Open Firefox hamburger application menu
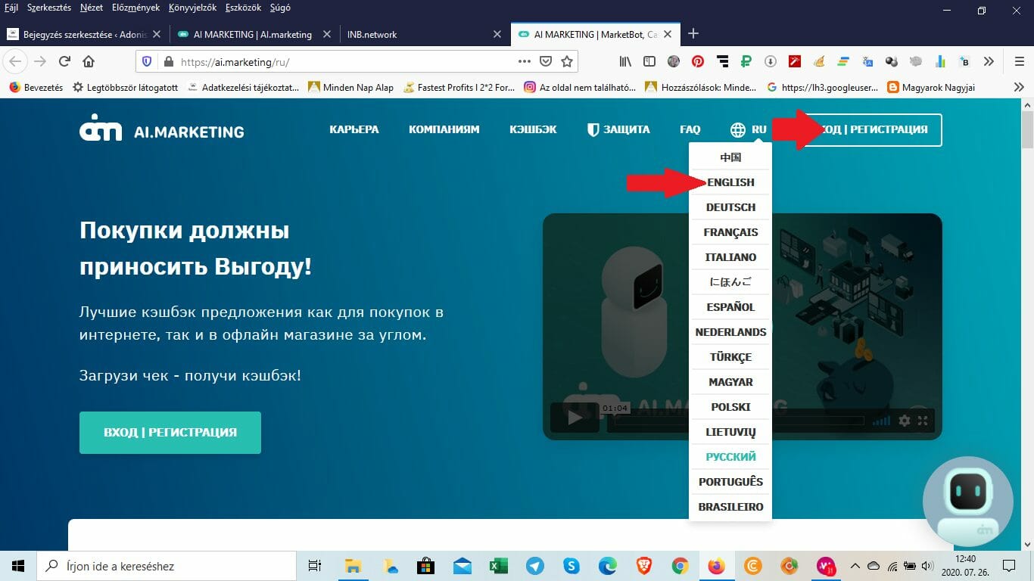The width and height of the screenshot is (1034, 581). pos(1019,61)
